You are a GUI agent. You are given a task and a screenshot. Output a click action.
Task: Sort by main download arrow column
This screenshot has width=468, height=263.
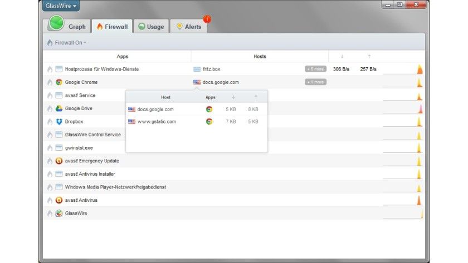tap(342, 56)
